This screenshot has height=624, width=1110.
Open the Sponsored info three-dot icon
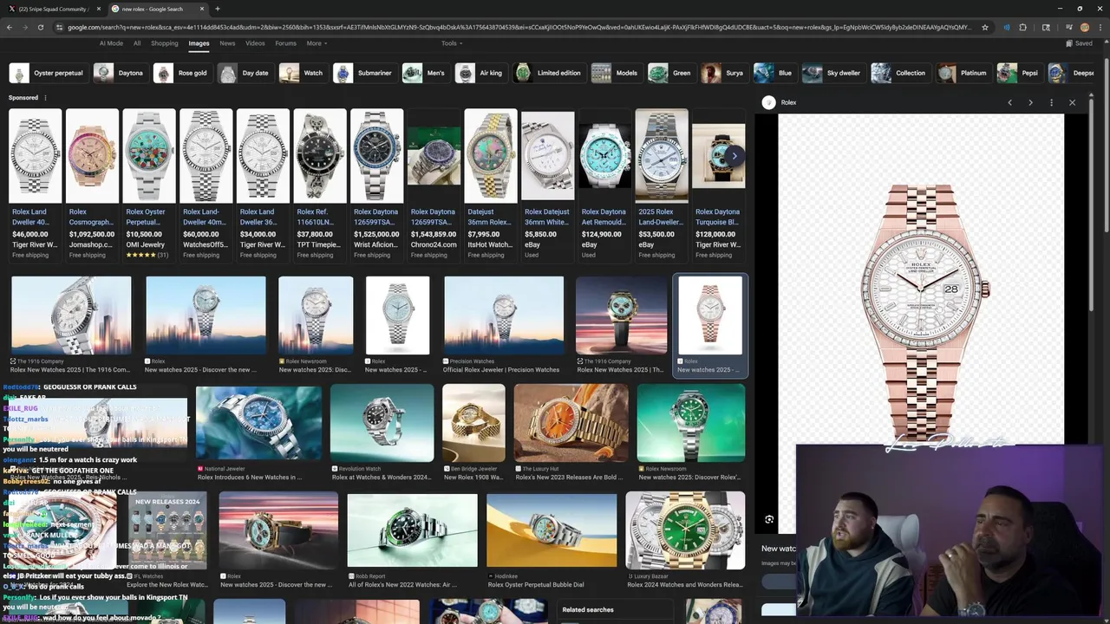[x=45, y=98]
